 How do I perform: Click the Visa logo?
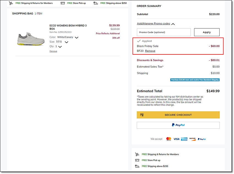click(176, 139)
